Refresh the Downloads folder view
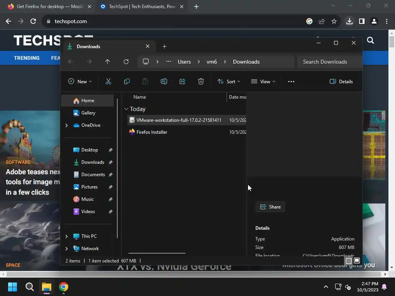The image size is (395, 296). click(x=126, y=62)
